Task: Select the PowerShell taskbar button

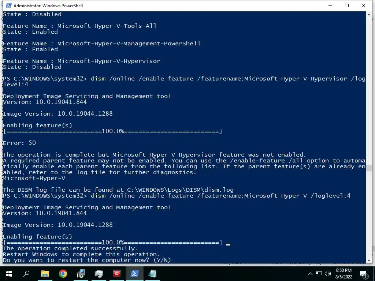Action: tap(135, 274)
